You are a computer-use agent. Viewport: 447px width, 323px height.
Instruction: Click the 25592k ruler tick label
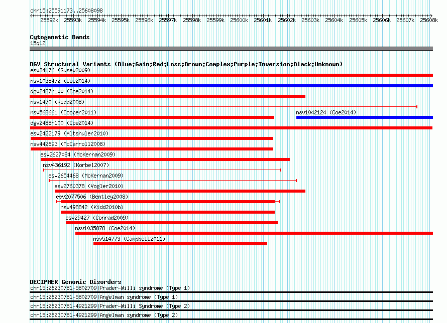[49, 20]
